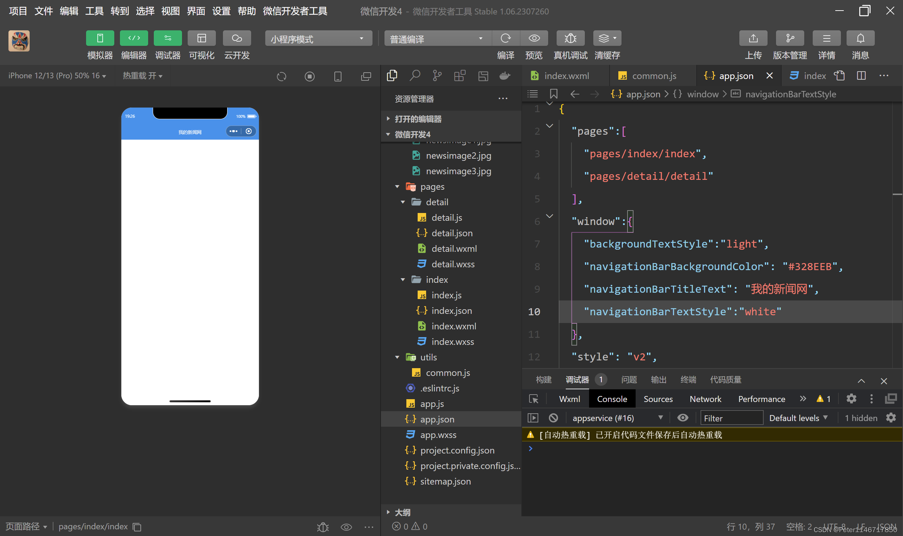
Task: Switch to the Network devtools tab
Action: [x=705, y=399]
